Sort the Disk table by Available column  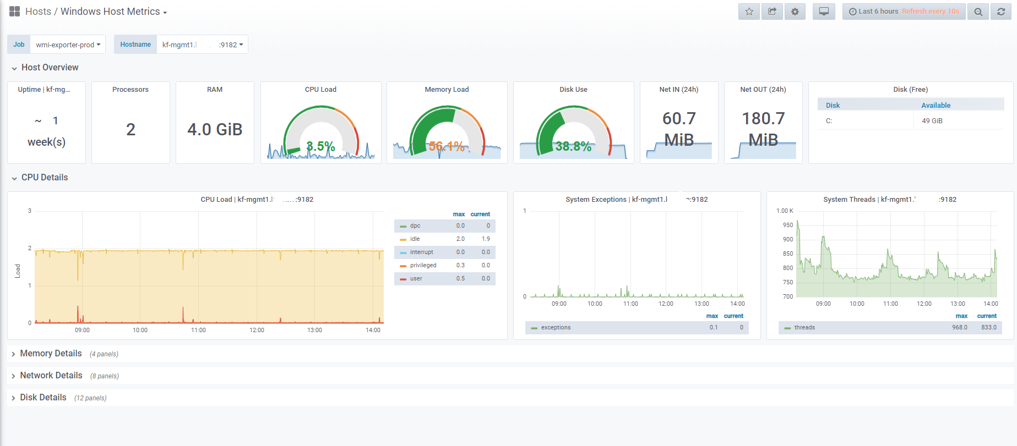[936, 105]
